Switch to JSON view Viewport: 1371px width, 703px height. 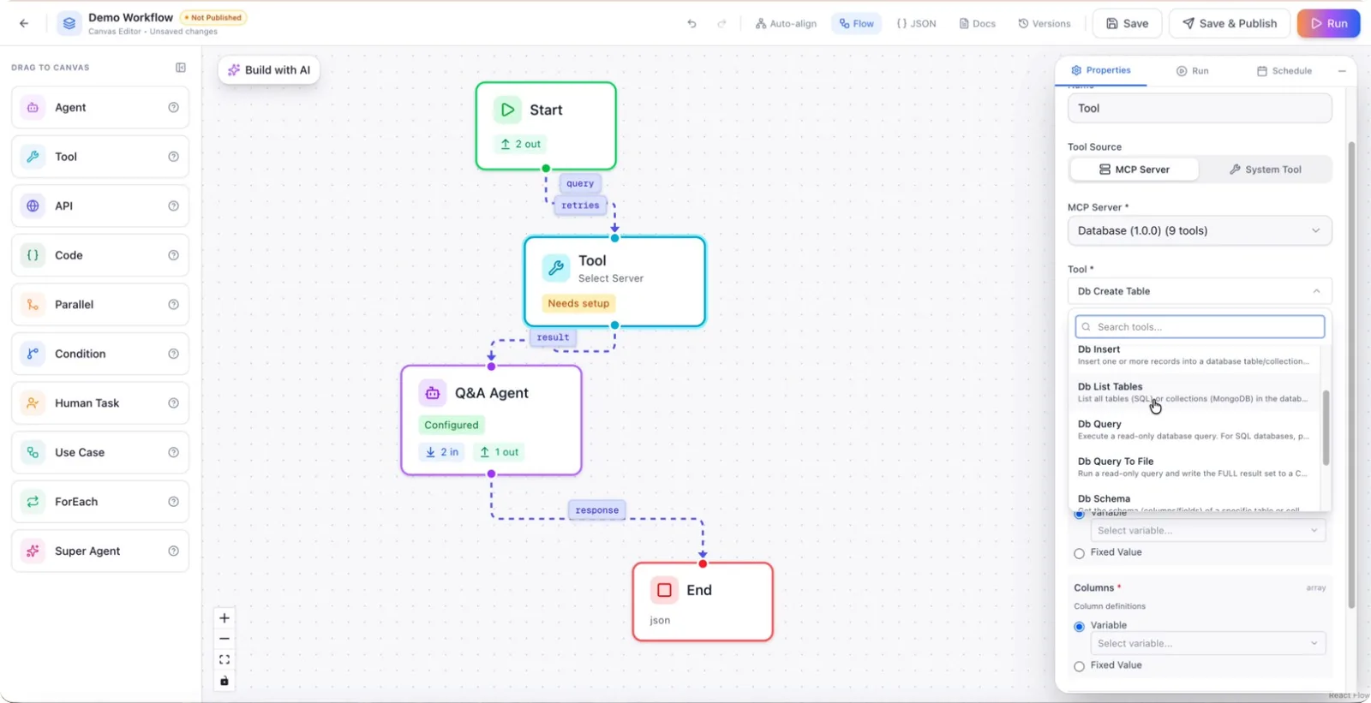click(x=916, y=24)
